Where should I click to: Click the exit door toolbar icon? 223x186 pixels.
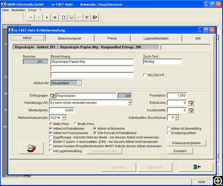[x=95, y=17]
